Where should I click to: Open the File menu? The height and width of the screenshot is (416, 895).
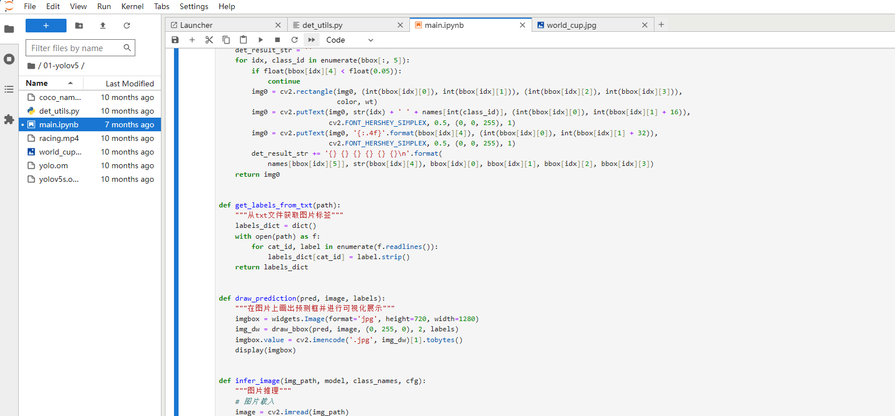(30, 6)
